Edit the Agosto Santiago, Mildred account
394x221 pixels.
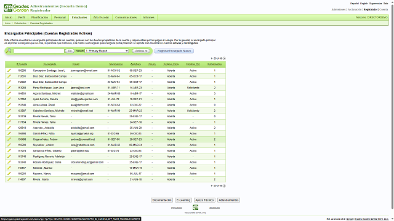[x=9, y=93]
